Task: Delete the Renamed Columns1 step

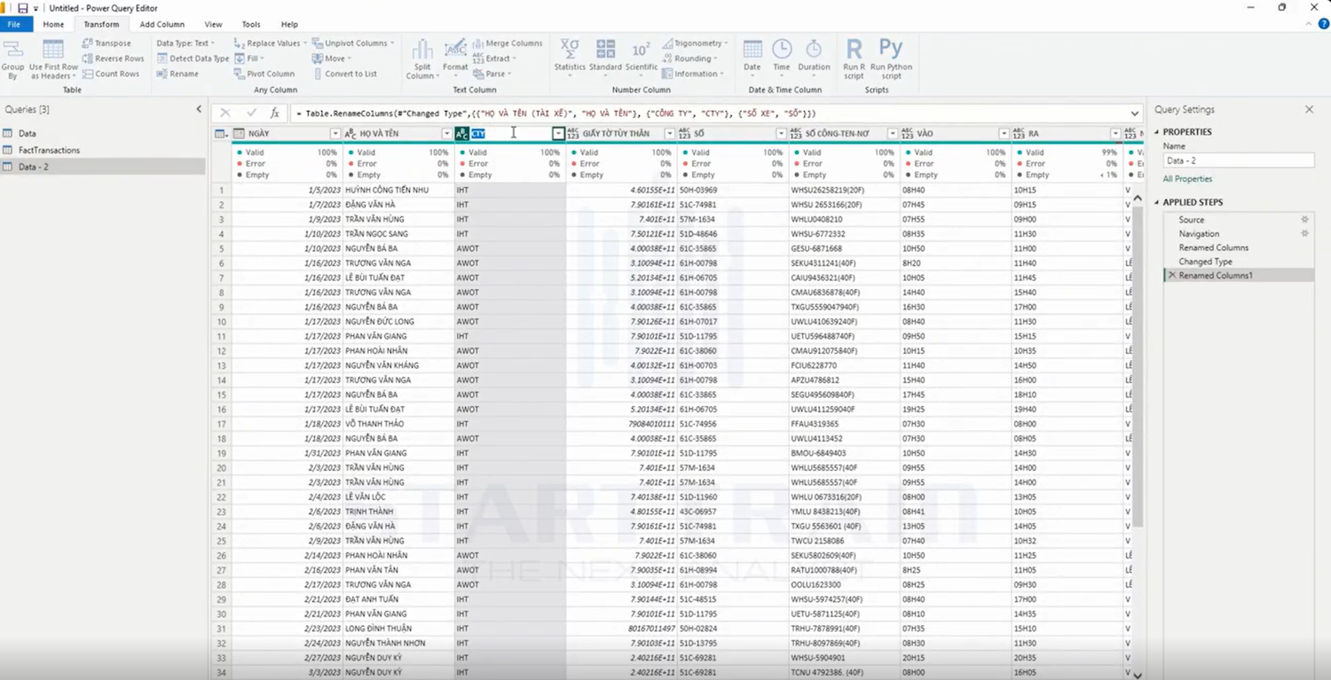Action: [1172, 276]
